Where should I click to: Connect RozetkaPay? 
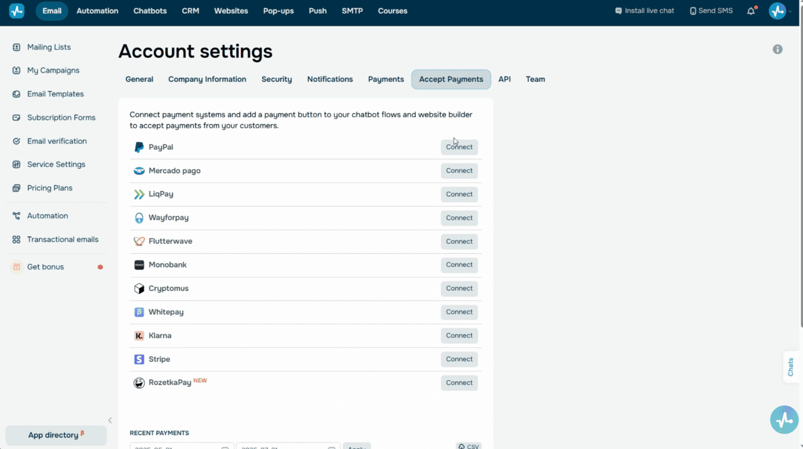[459, 383]
